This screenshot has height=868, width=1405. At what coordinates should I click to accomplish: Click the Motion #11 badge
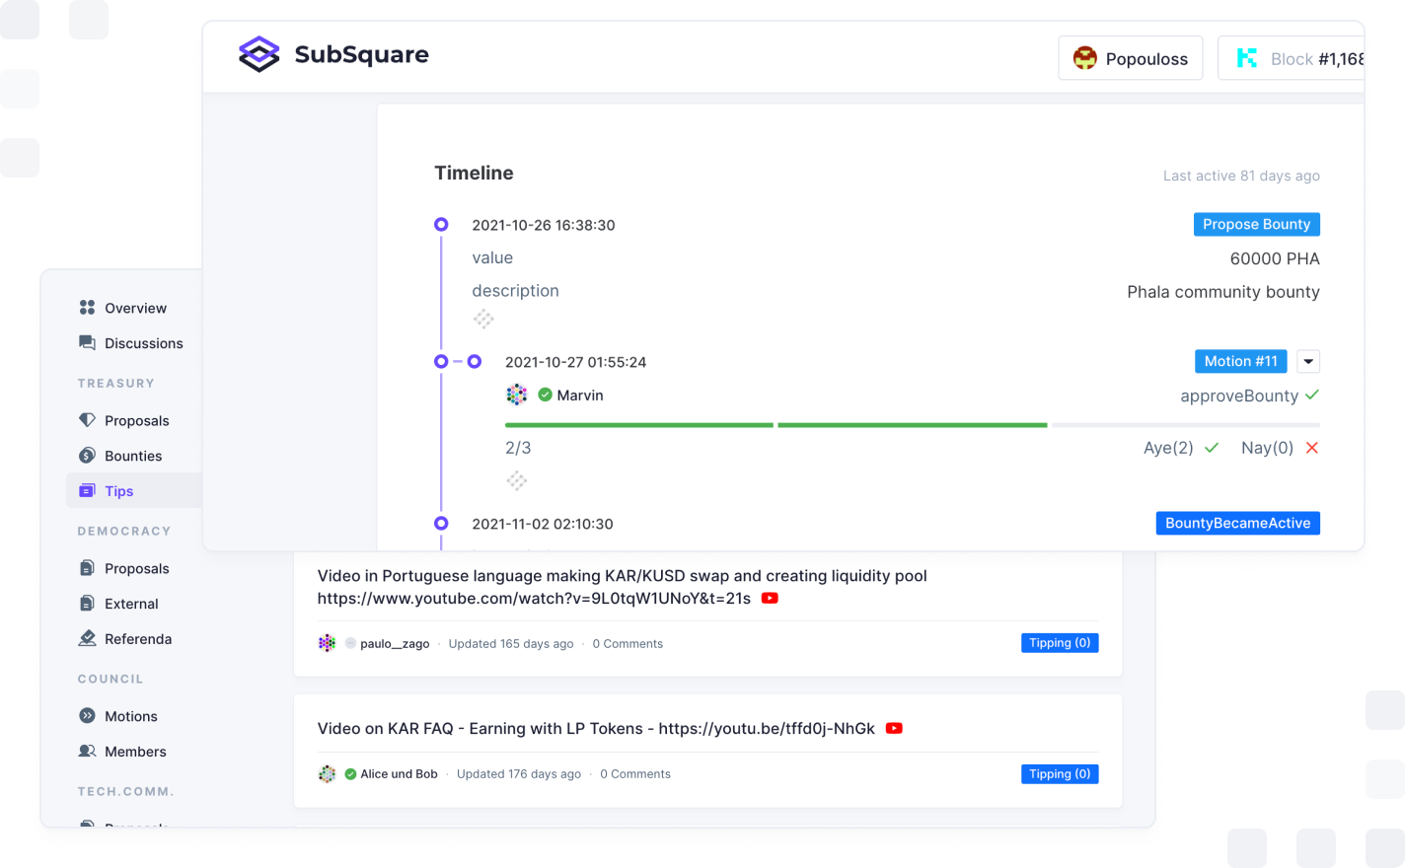coord(1240,362)
